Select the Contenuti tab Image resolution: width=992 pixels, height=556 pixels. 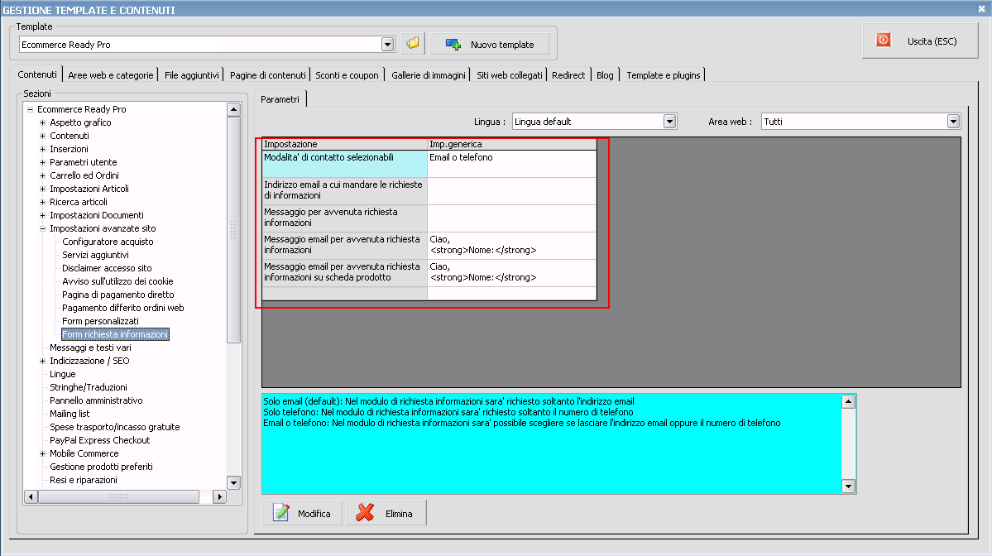(37, 74)
